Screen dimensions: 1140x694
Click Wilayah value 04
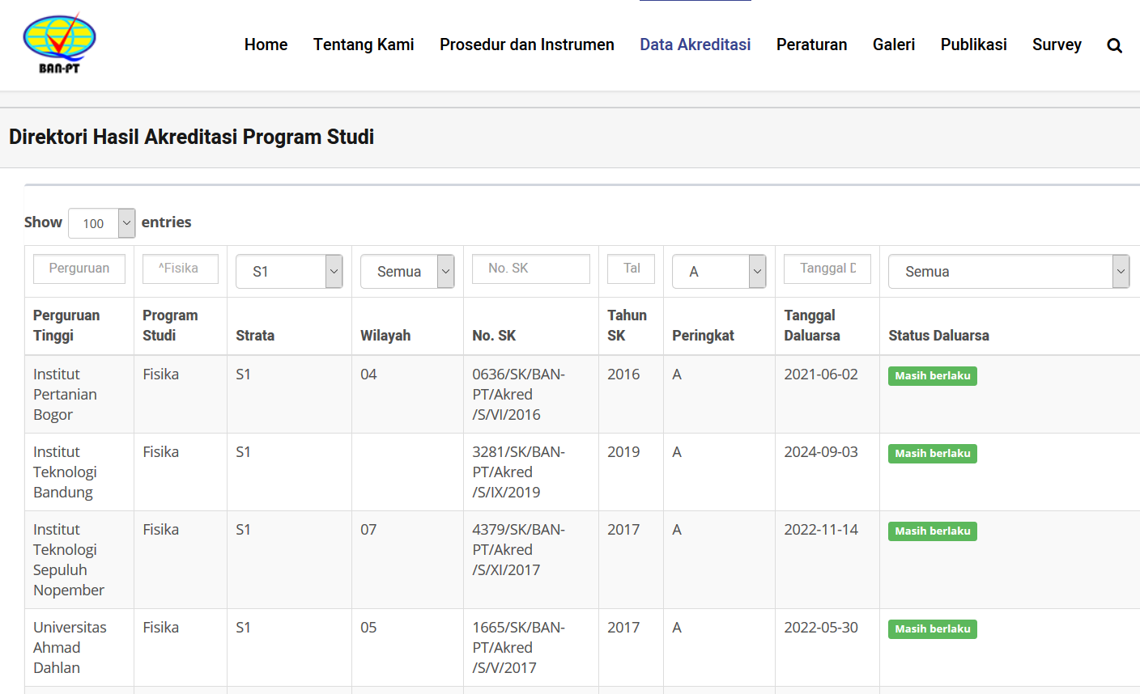click(x=368, y=375)
